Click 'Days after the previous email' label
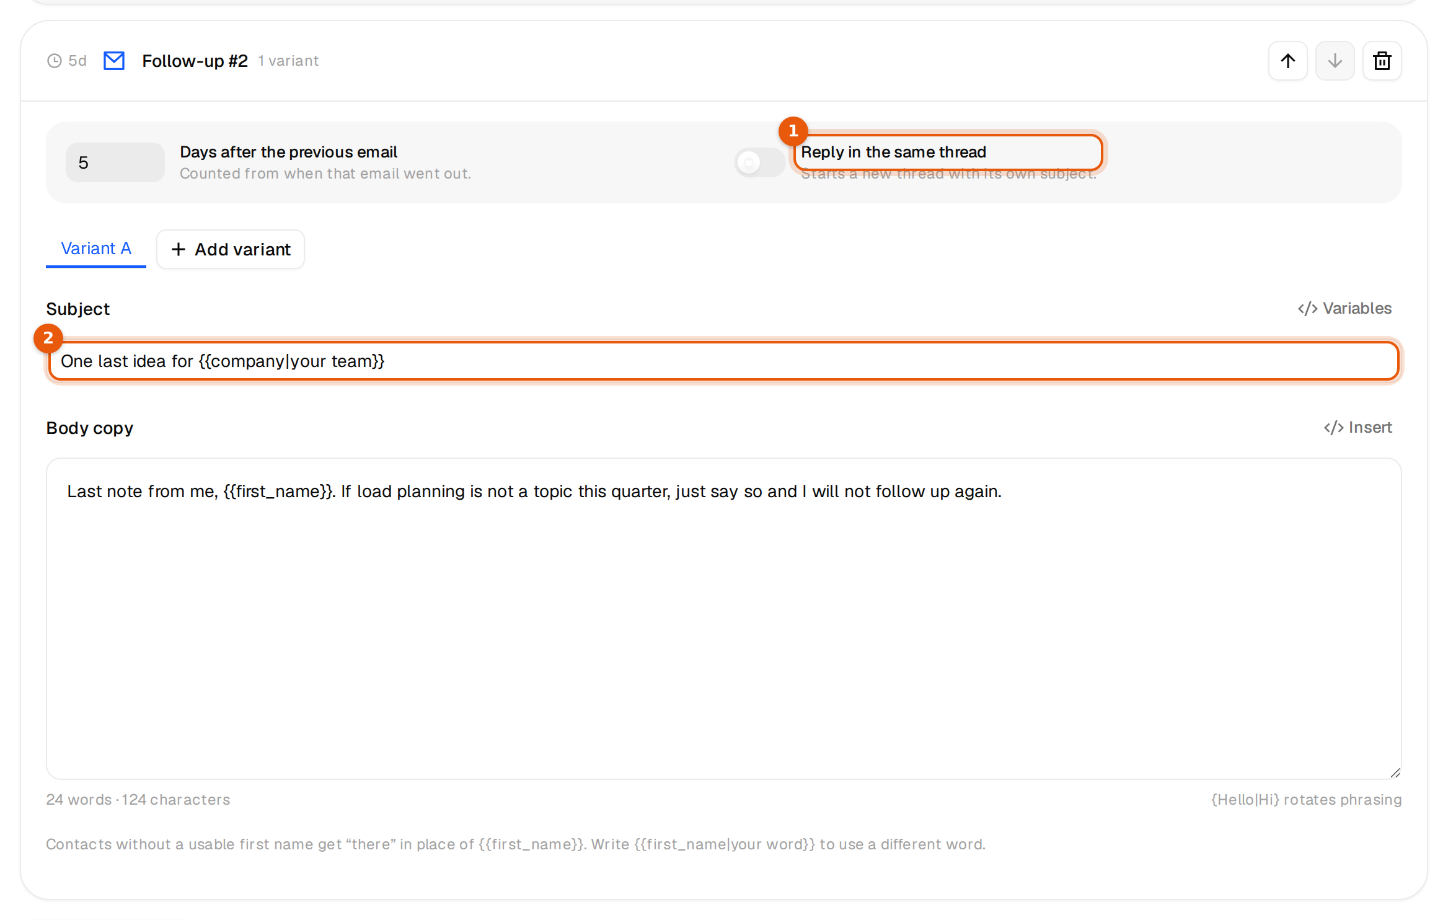This screenshot has height=920, width=1448. 288,152
